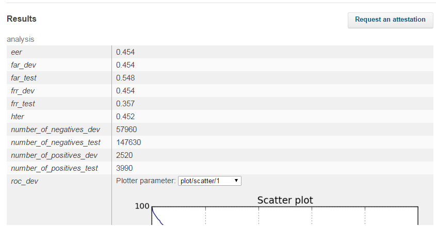The image size is (436, 226).
Task: Select the frr_dev row label
Action: coord(23,90)
